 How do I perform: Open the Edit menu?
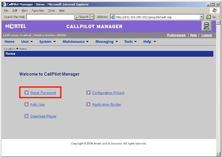tap(15, 11)
